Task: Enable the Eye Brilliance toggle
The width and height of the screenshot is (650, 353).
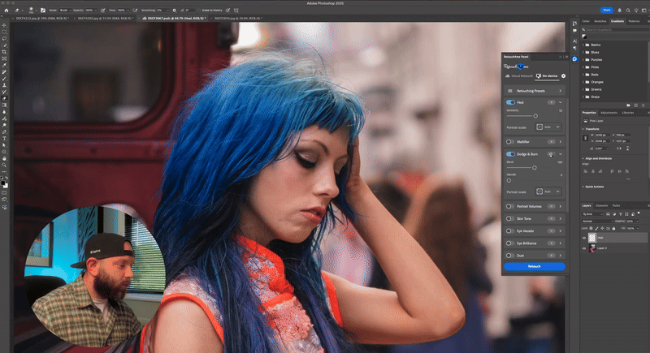Action: [509, 243]
